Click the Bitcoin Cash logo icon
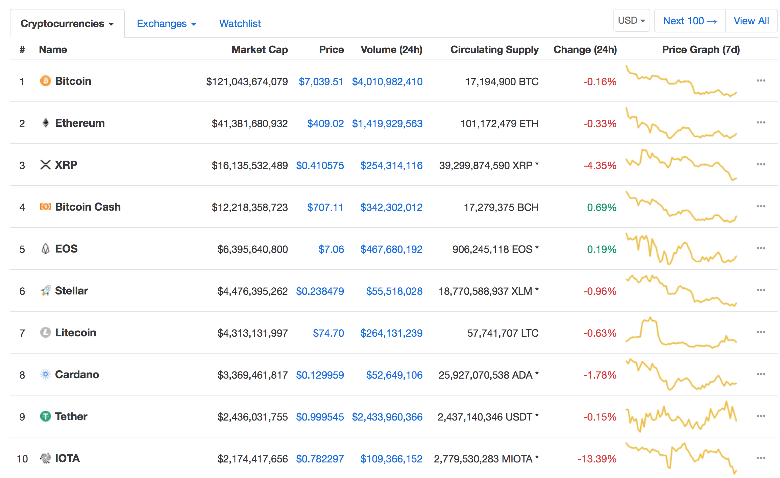This screenshot has width=780, height=478. 46,207
